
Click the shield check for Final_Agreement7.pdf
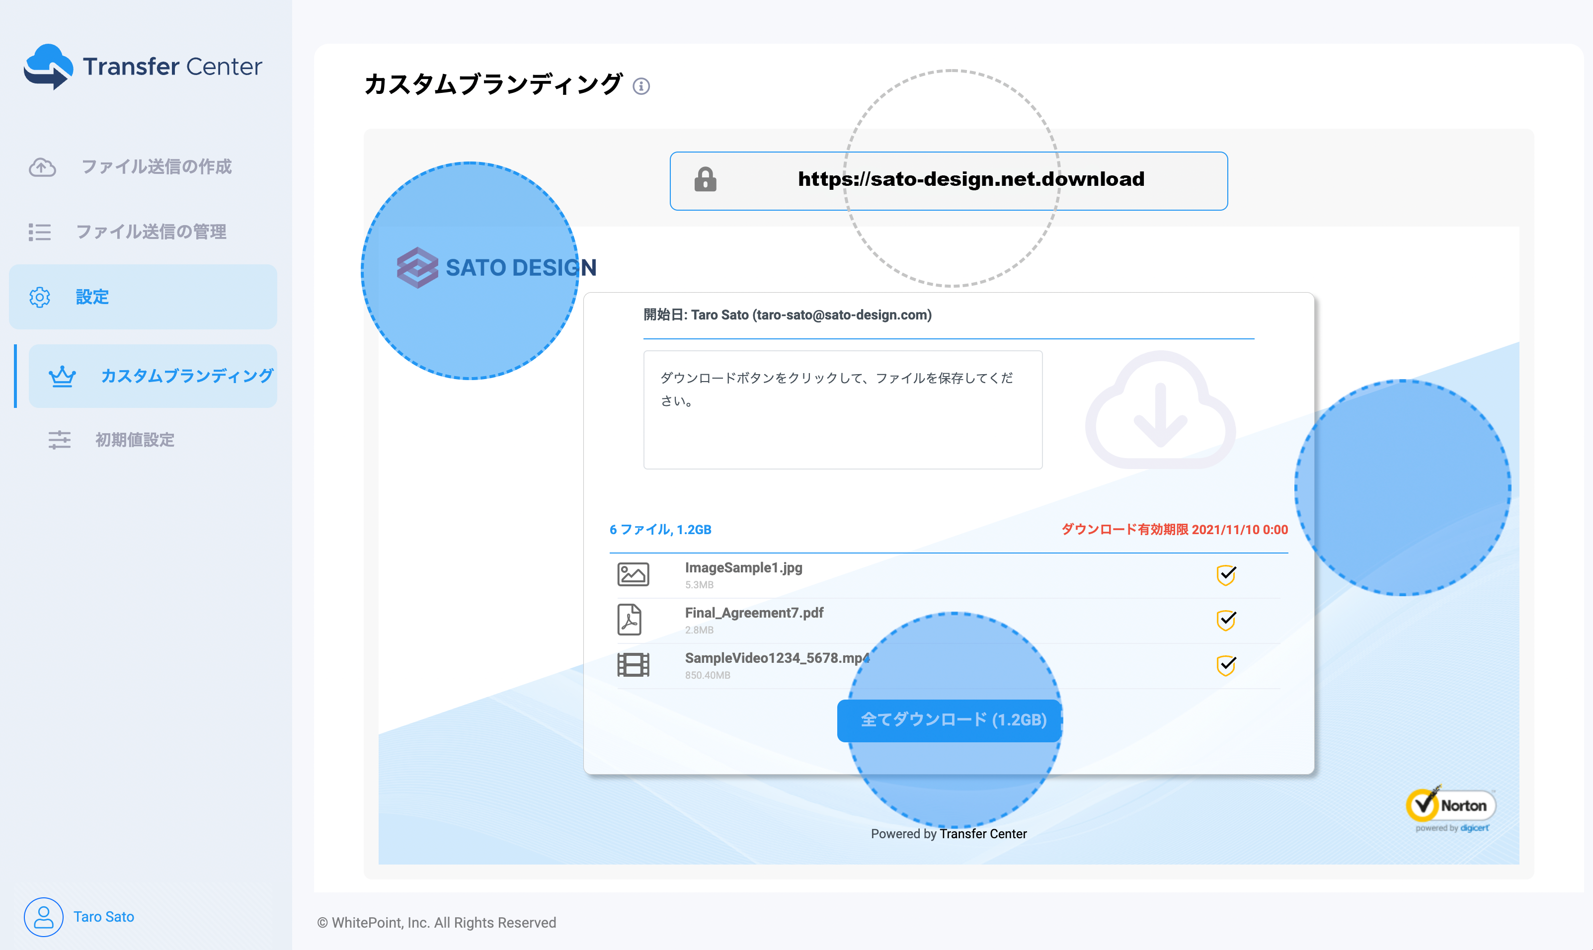point(1226,620)
